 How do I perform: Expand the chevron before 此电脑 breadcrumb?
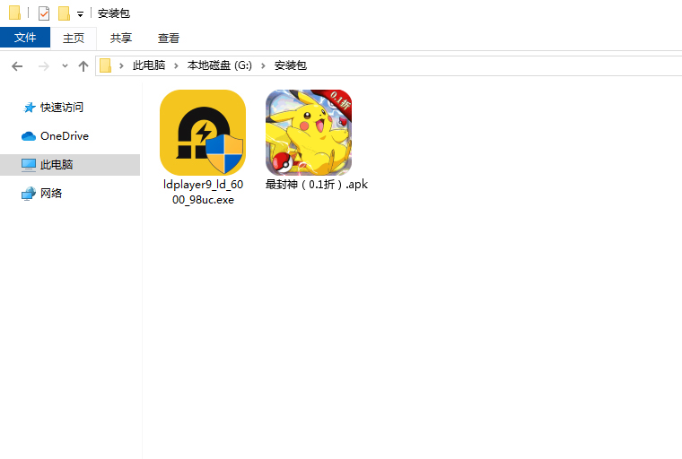(121, 65)
